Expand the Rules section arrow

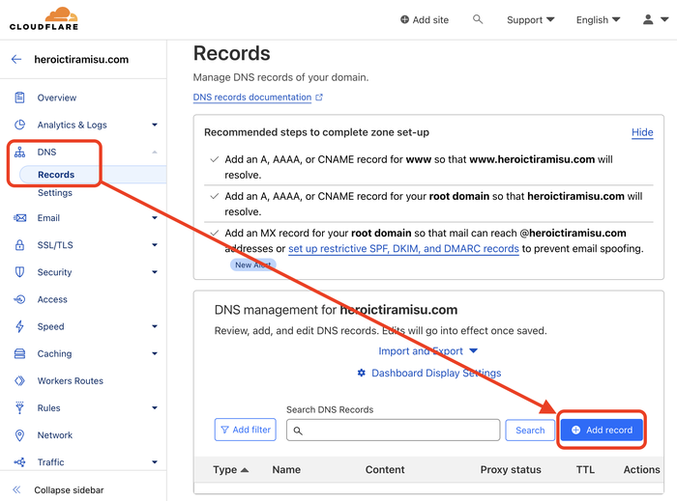pyautogui.click(x=155, y=408)
